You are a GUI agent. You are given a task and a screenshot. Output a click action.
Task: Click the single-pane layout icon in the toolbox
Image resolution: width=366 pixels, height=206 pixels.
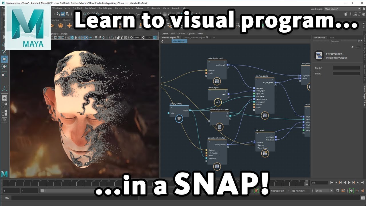pyautogui.click(x=4, y=98)
